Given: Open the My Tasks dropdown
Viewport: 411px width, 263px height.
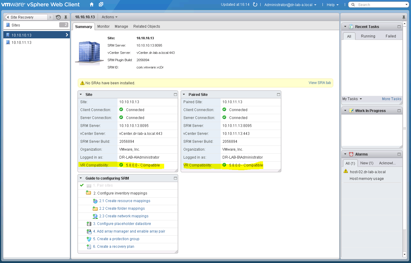Looking at the screenshot, I should (x=352, y=99).
